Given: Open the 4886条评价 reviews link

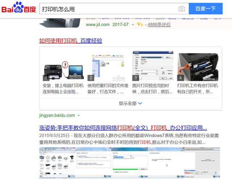Looking at the screenshot, I should coord(159,24).
